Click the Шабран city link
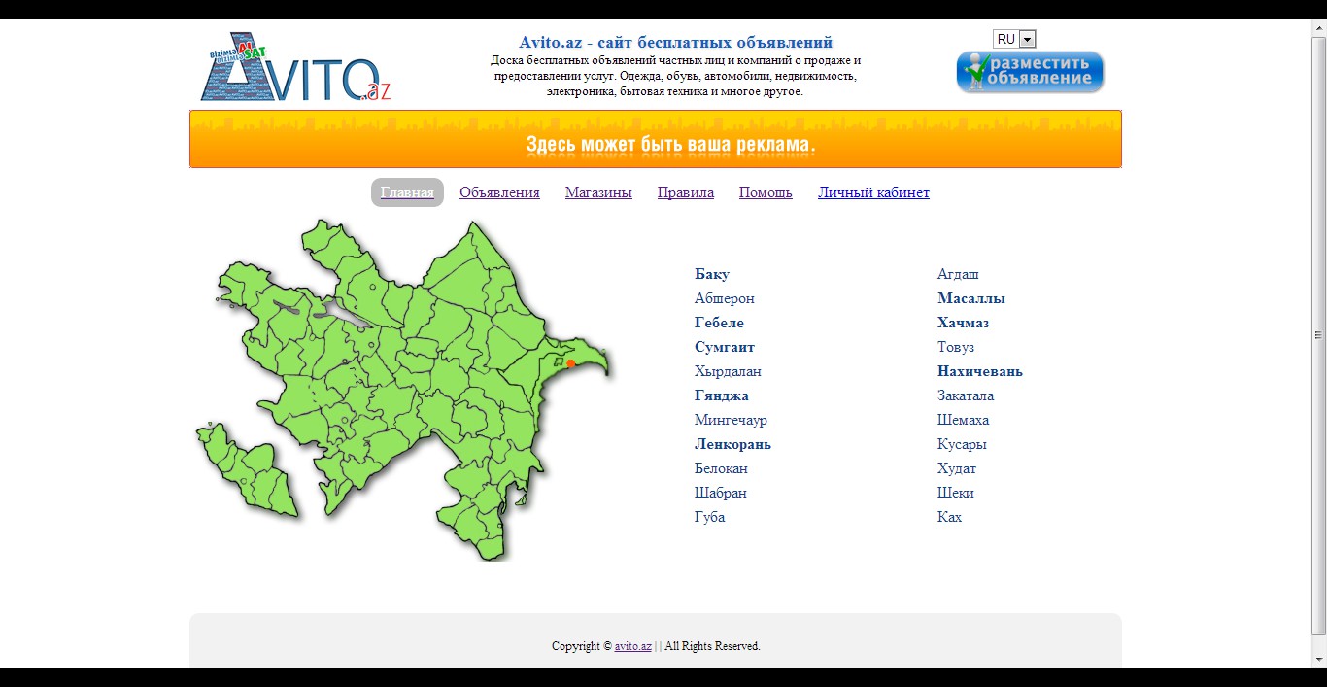 point(721,493)
